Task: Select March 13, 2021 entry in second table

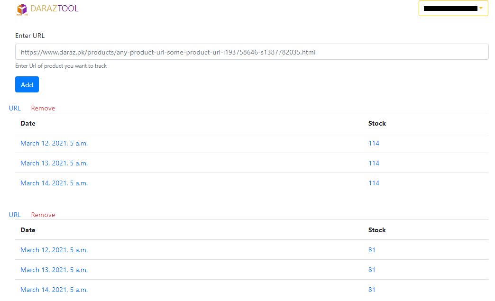Action: (54, 270)
